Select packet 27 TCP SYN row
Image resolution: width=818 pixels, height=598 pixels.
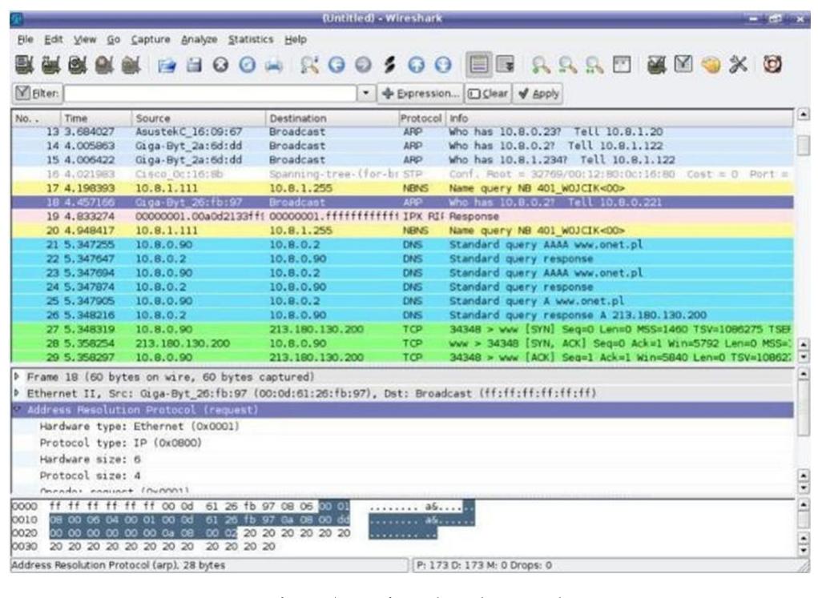pyautogui.click(x=402, y=329)
